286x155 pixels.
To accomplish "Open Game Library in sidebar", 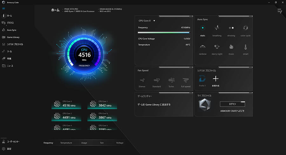I will (x=13, y=37).
